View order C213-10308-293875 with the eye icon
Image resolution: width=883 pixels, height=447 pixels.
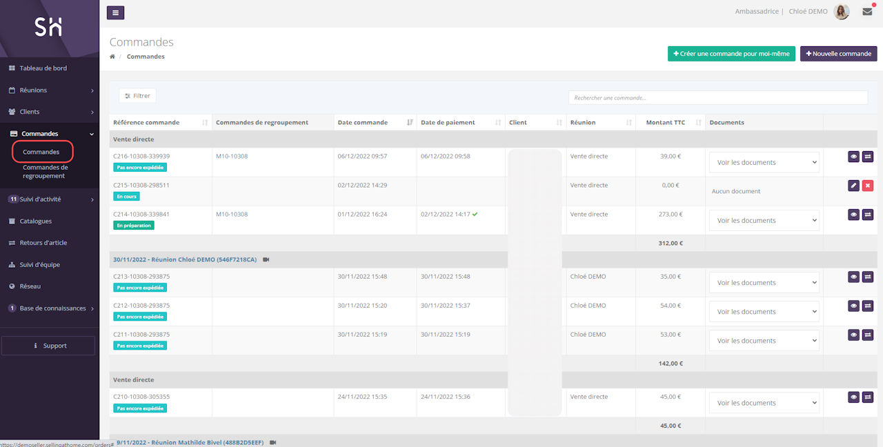click(853, 277)
